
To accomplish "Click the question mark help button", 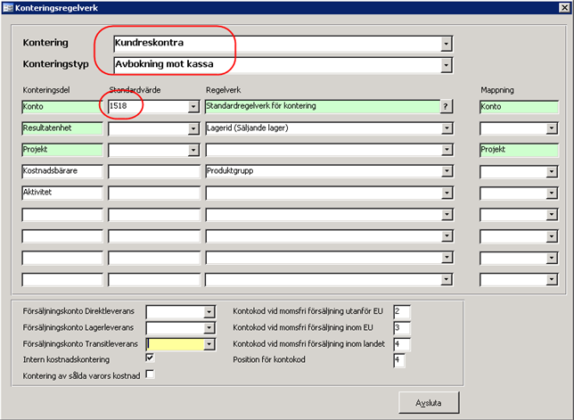I will point(446,107).
